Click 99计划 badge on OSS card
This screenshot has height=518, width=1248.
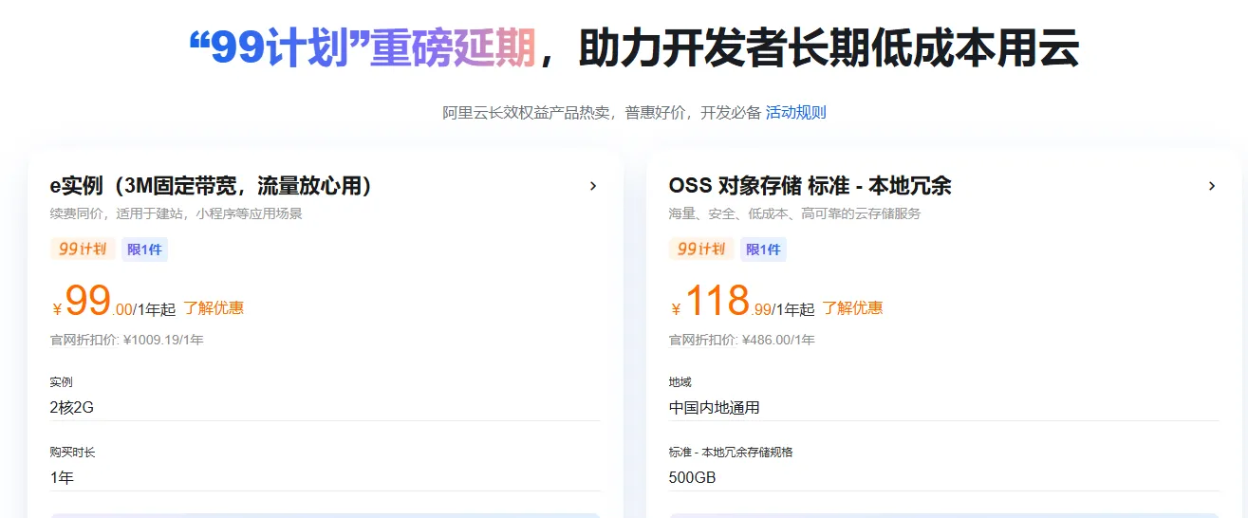(701, 250)
